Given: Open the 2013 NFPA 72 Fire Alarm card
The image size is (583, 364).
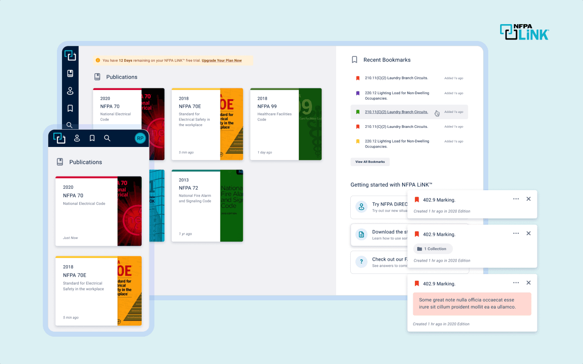Looking at the screenshot, I should click(207, 206).
